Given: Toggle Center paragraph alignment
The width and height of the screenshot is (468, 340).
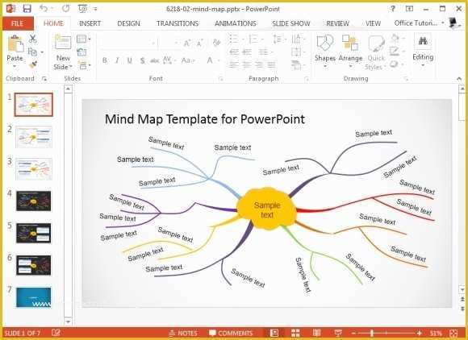Looking at the screenshot, I should click(247, 64).
